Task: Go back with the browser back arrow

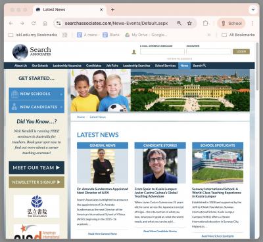Action: (x=11, y=23)
